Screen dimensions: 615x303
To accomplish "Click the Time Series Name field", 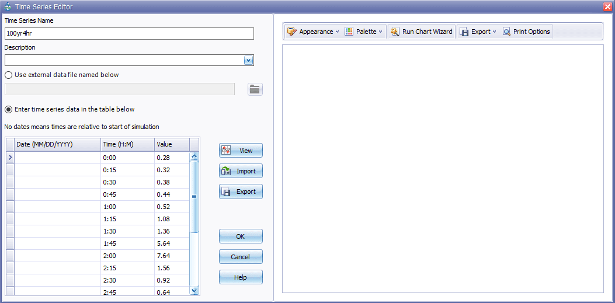I will 129,34.
